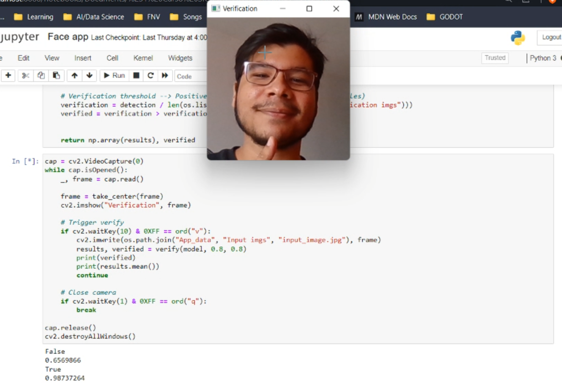
Task: Open the Songs bookmarks folder
Action: [x=186, y=17]
